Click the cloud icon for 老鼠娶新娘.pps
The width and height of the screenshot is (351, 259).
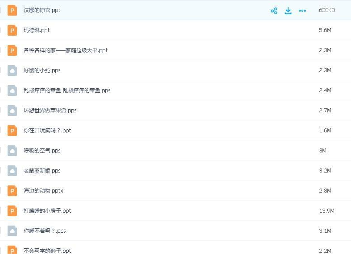click(x=12, y=171)
